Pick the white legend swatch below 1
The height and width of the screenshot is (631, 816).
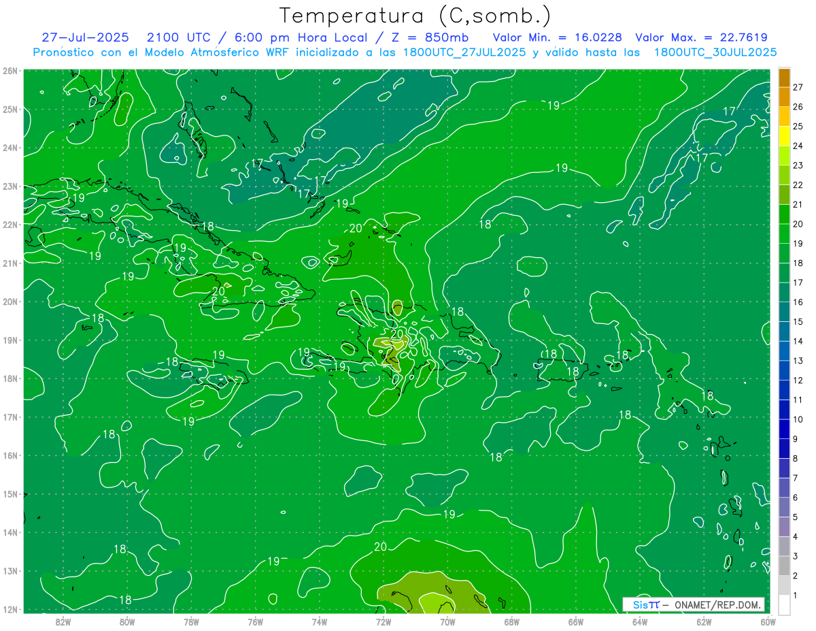[784, 604]
